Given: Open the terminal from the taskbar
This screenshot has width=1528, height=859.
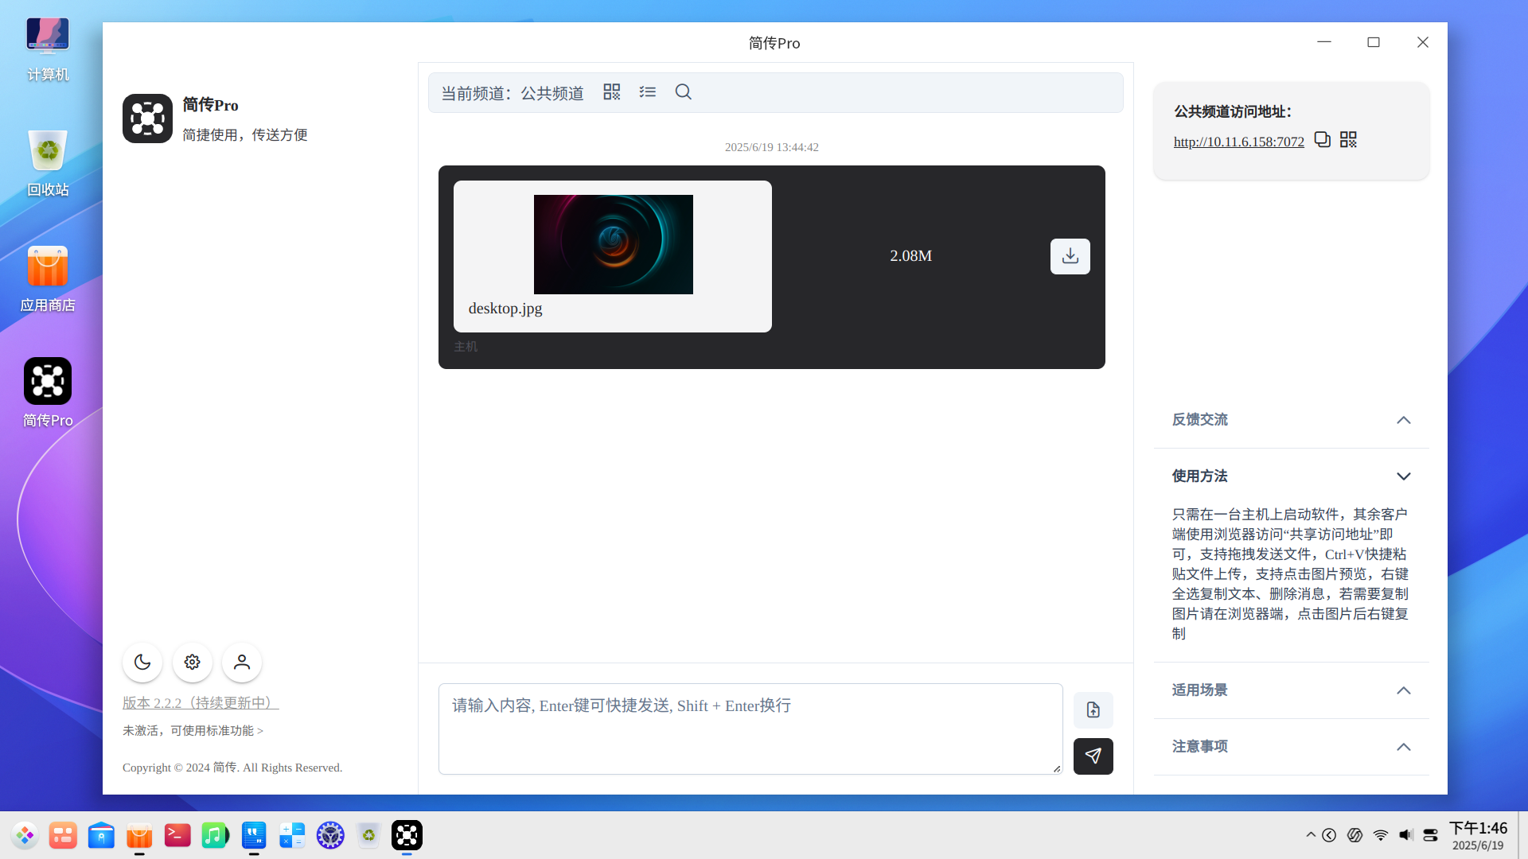Looking at the screenshot, I should (x=177, y=835).
